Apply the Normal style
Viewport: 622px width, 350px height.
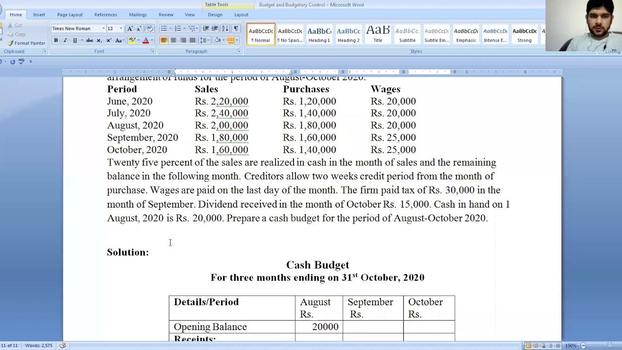coord(261,34)
